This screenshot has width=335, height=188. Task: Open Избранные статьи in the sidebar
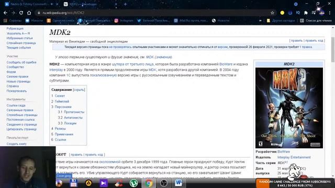[x=20, y=38]
